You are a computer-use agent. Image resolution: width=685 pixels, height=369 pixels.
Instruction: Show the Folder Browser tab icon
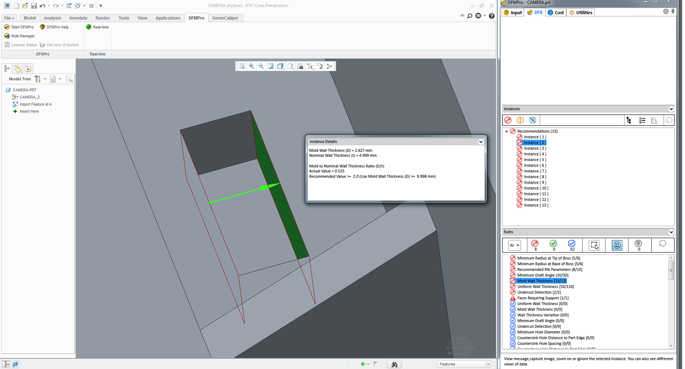click(x=17, y=69)
